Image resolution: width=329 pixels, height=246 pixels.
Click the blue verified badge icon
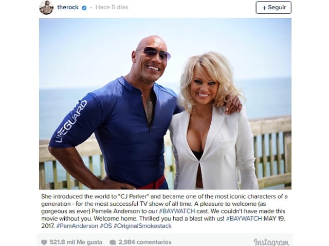click(84, 8)
